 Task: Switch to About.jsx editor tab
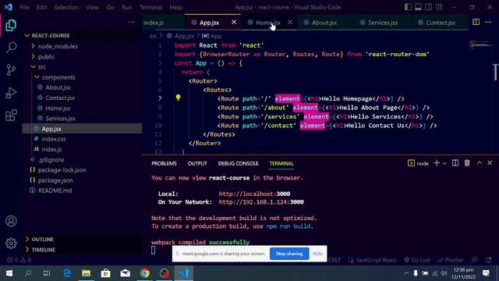point(324,23)
